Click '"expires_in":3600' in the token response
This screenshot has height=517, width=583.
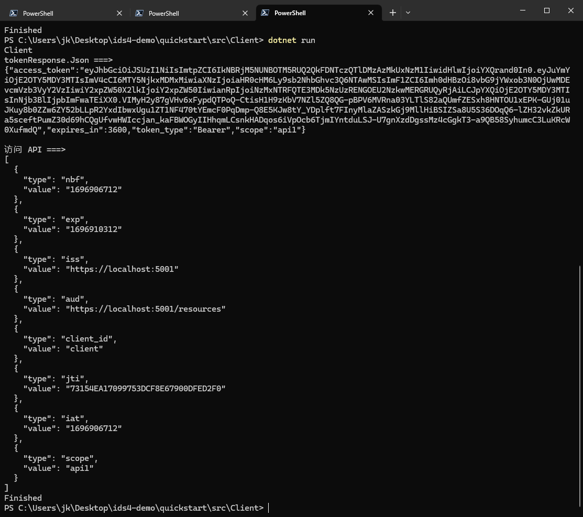point(86,130)
